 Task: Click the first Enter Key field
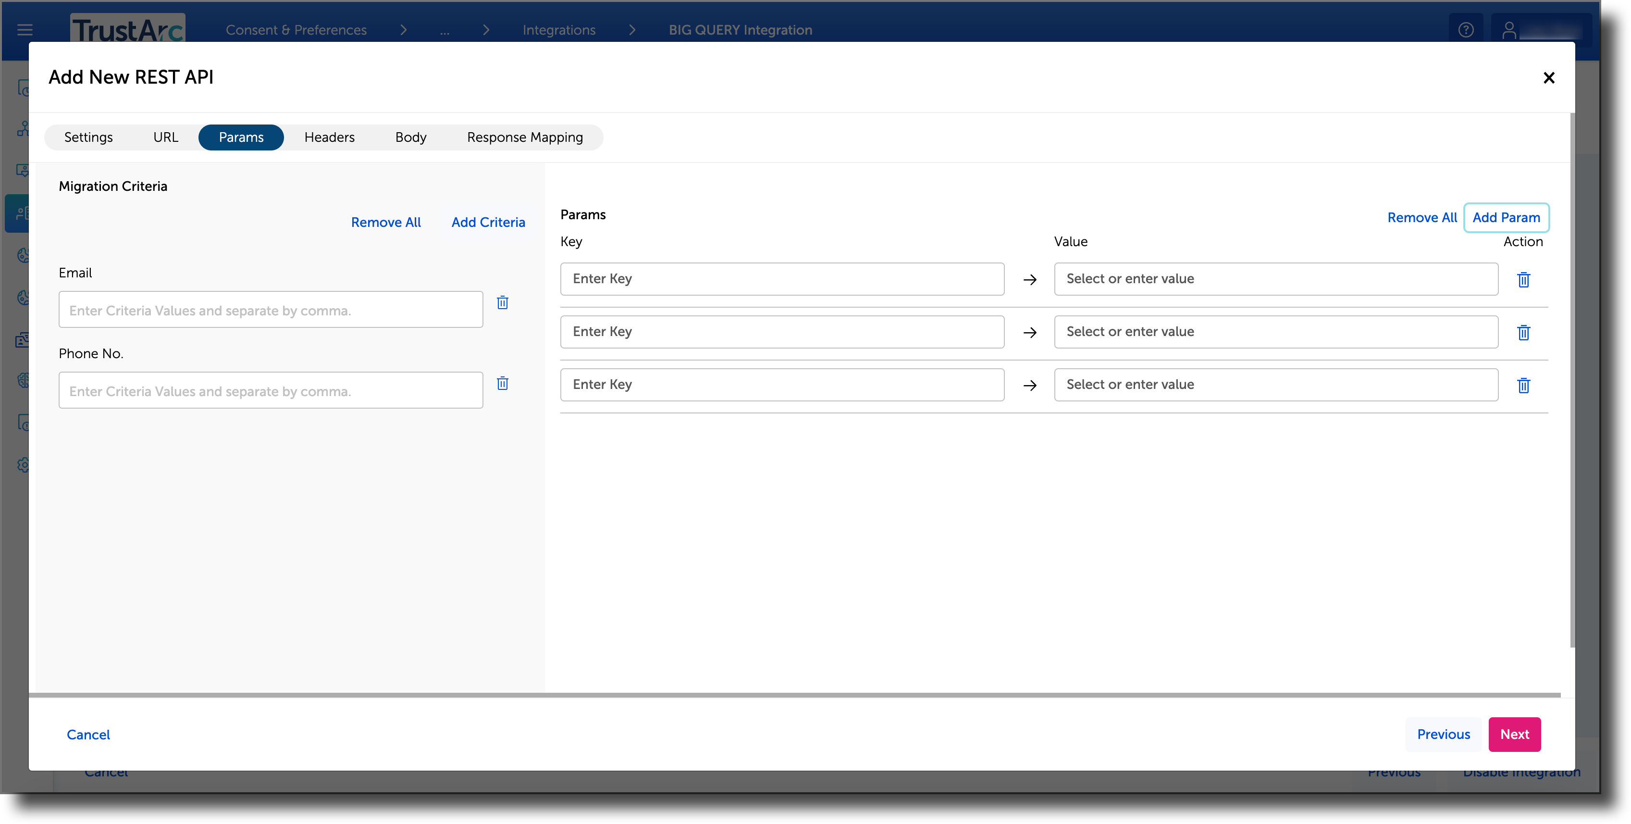pos(782,279)
